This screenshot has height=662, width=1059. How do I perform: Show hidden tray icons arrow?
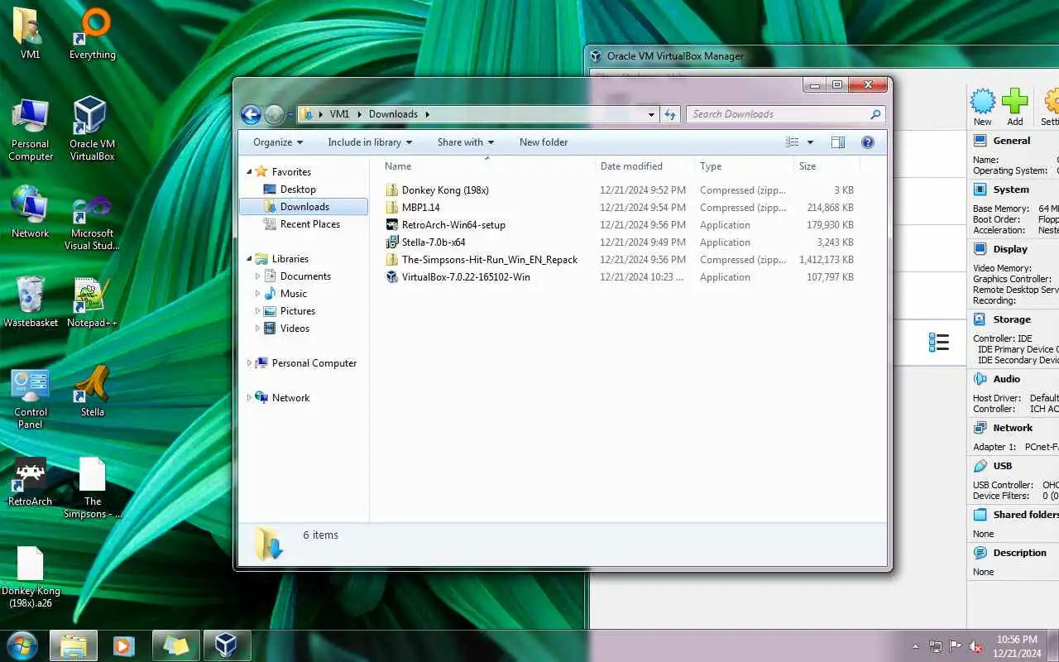point(915,646)
